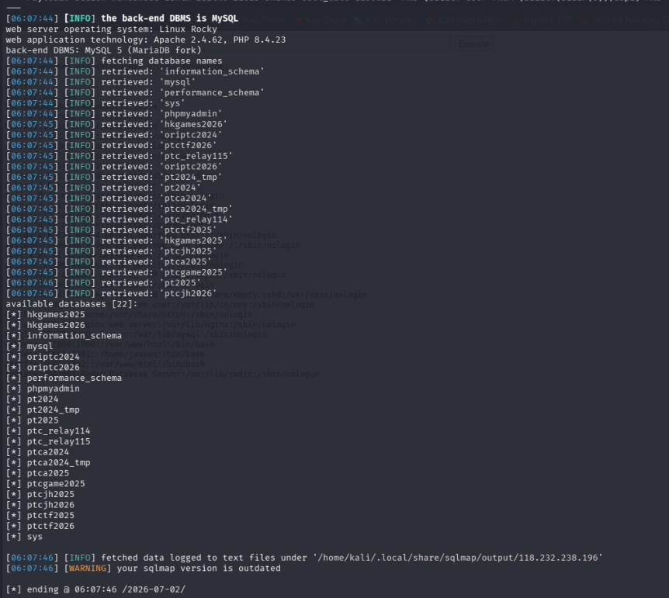Screen dimensions: 669x598
Task: Click 'oriptc2026' in the available databases list
Action: tap(54, 367)
